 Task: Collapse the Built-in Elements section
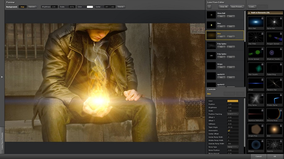(249, 13)
